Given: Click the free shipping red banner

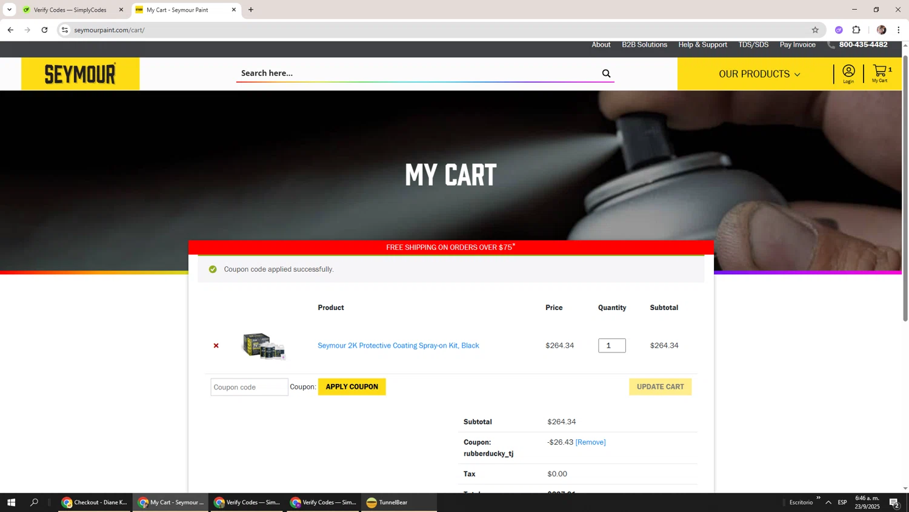Looking at the screenshot, I should tap(451, 248).
